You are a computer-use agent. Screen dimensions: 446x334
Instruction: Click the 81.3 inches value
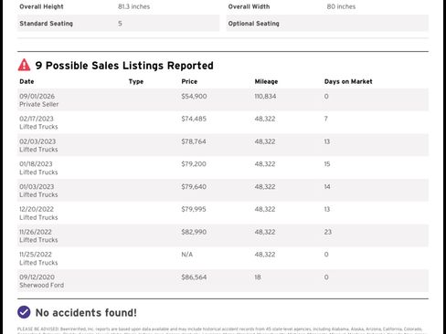point(134,6)
